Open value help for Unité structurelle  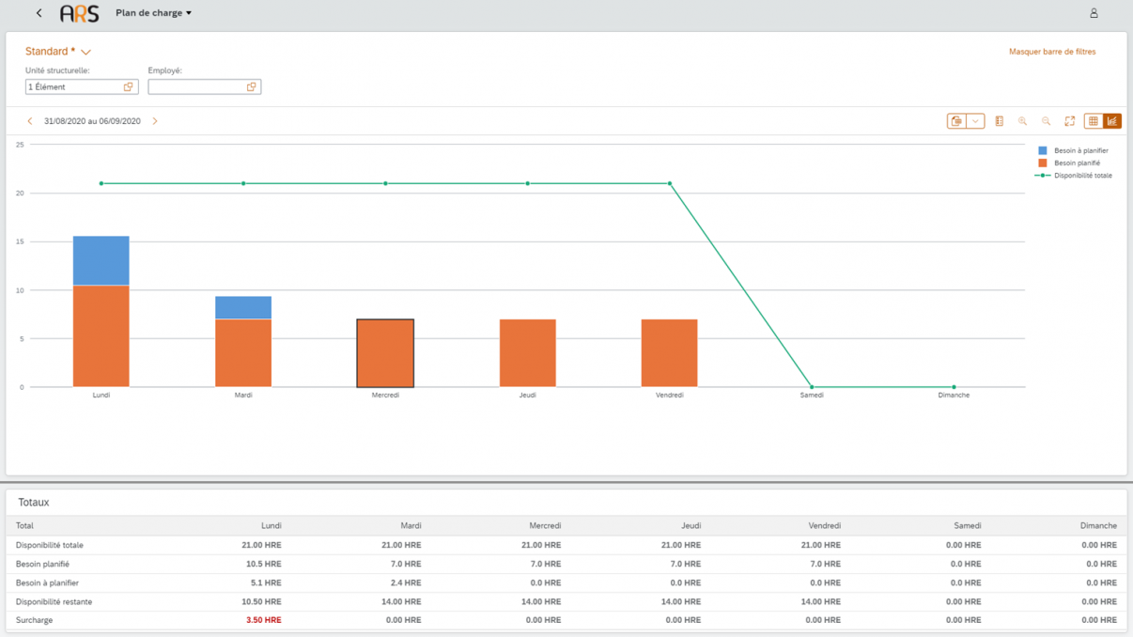point(129,86)
